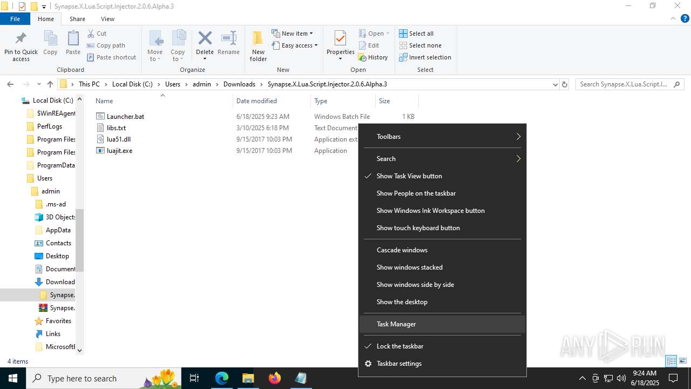691x389 pixels.
Task: Open the Copy to dropdown
Action: click(x=178, y=46)
